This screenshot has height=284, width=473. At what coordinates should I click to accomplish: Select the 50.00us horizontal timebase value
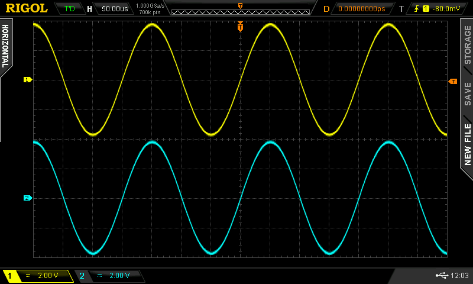(115, 8)
